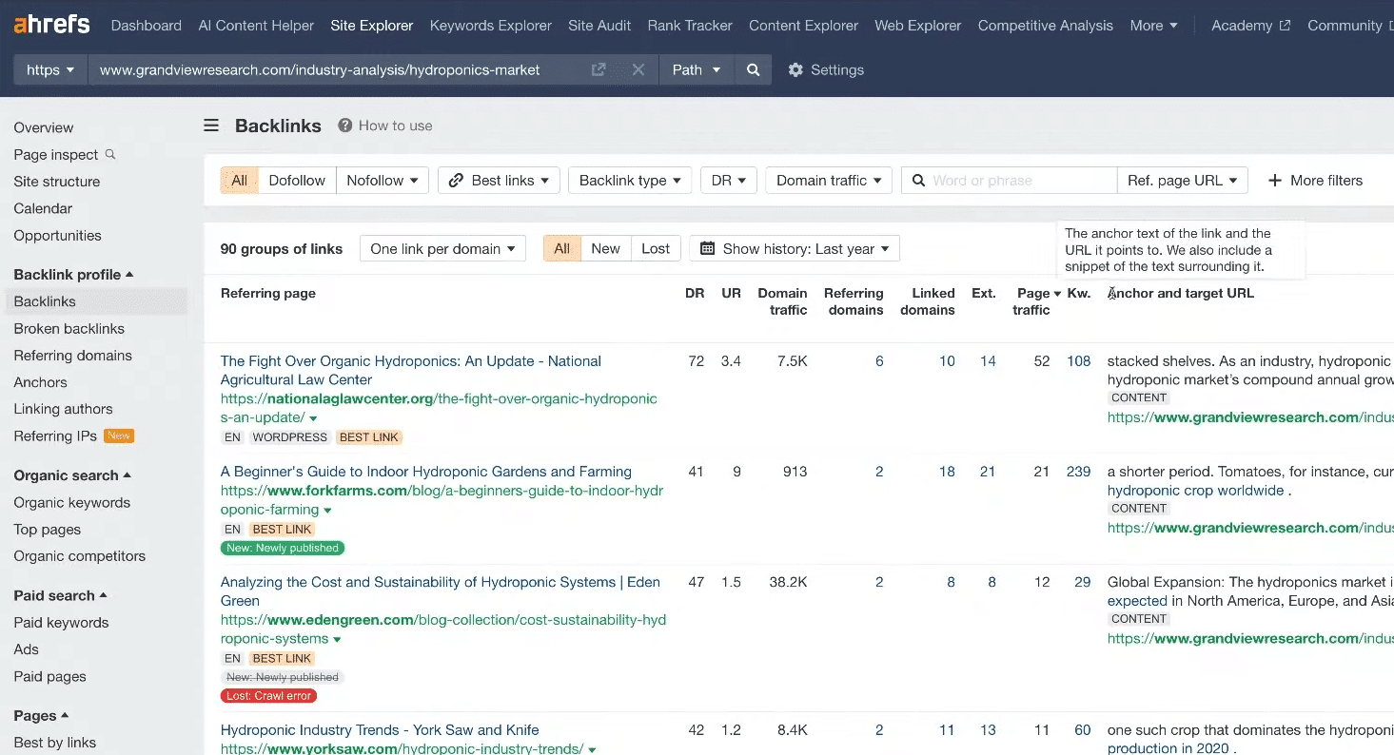Open the Show history: Last year dropdown
1394x755 pixels.
[x=795, y=249]
